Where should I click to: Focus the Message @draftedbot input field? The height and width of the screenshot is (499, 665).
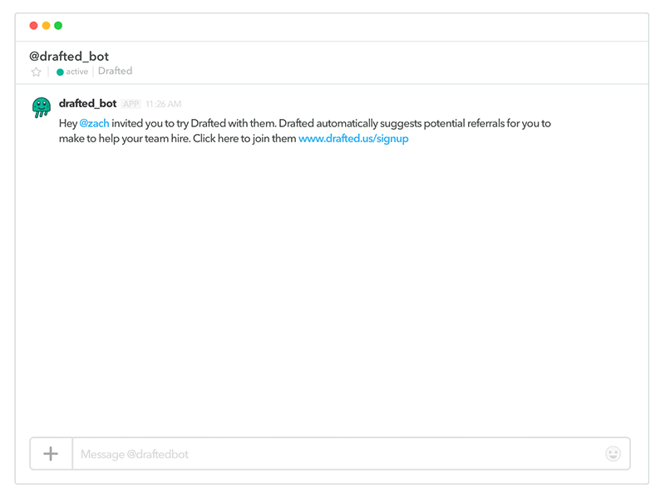point(249,453)
